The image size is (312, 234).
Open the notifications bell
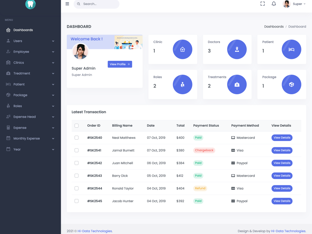click(x=274, y=4)
